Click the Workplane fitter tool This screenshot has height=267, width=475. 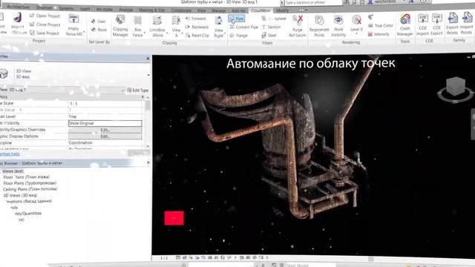tap(274, 19)
